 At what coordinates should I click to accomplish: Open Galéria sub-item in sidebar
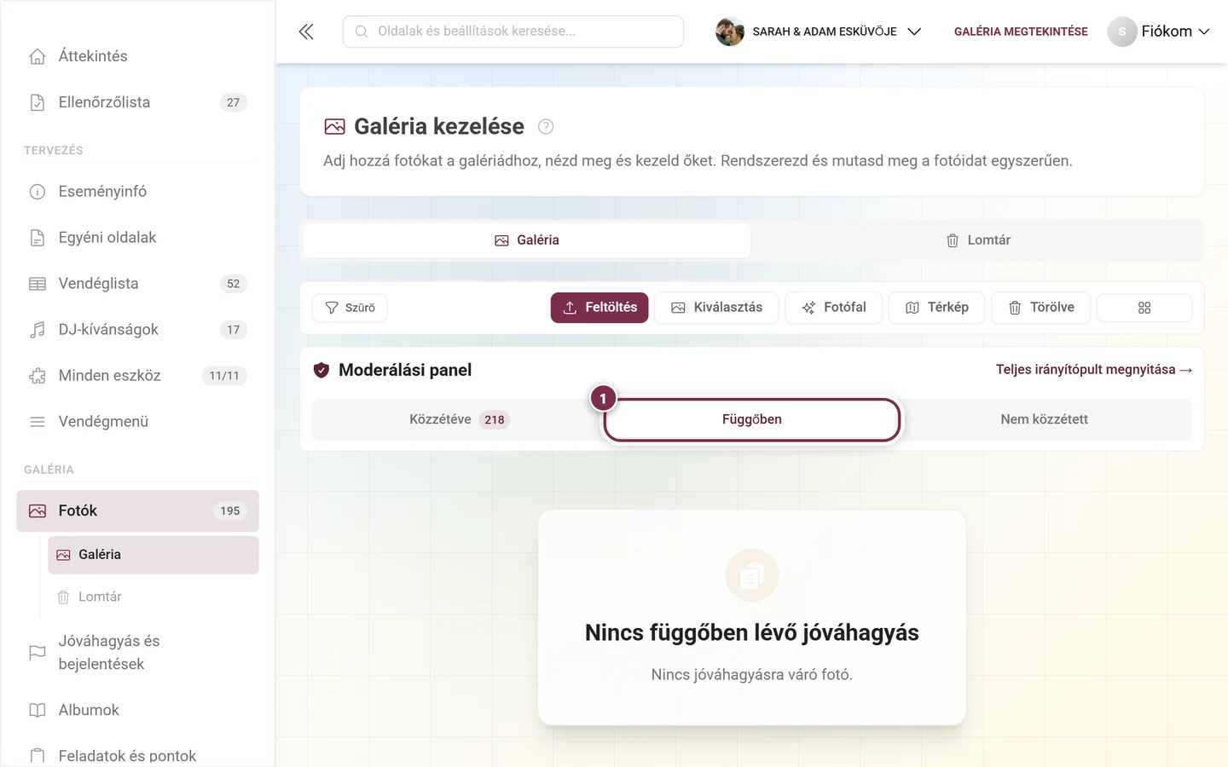pyautogui.click(x=153, y=555)
